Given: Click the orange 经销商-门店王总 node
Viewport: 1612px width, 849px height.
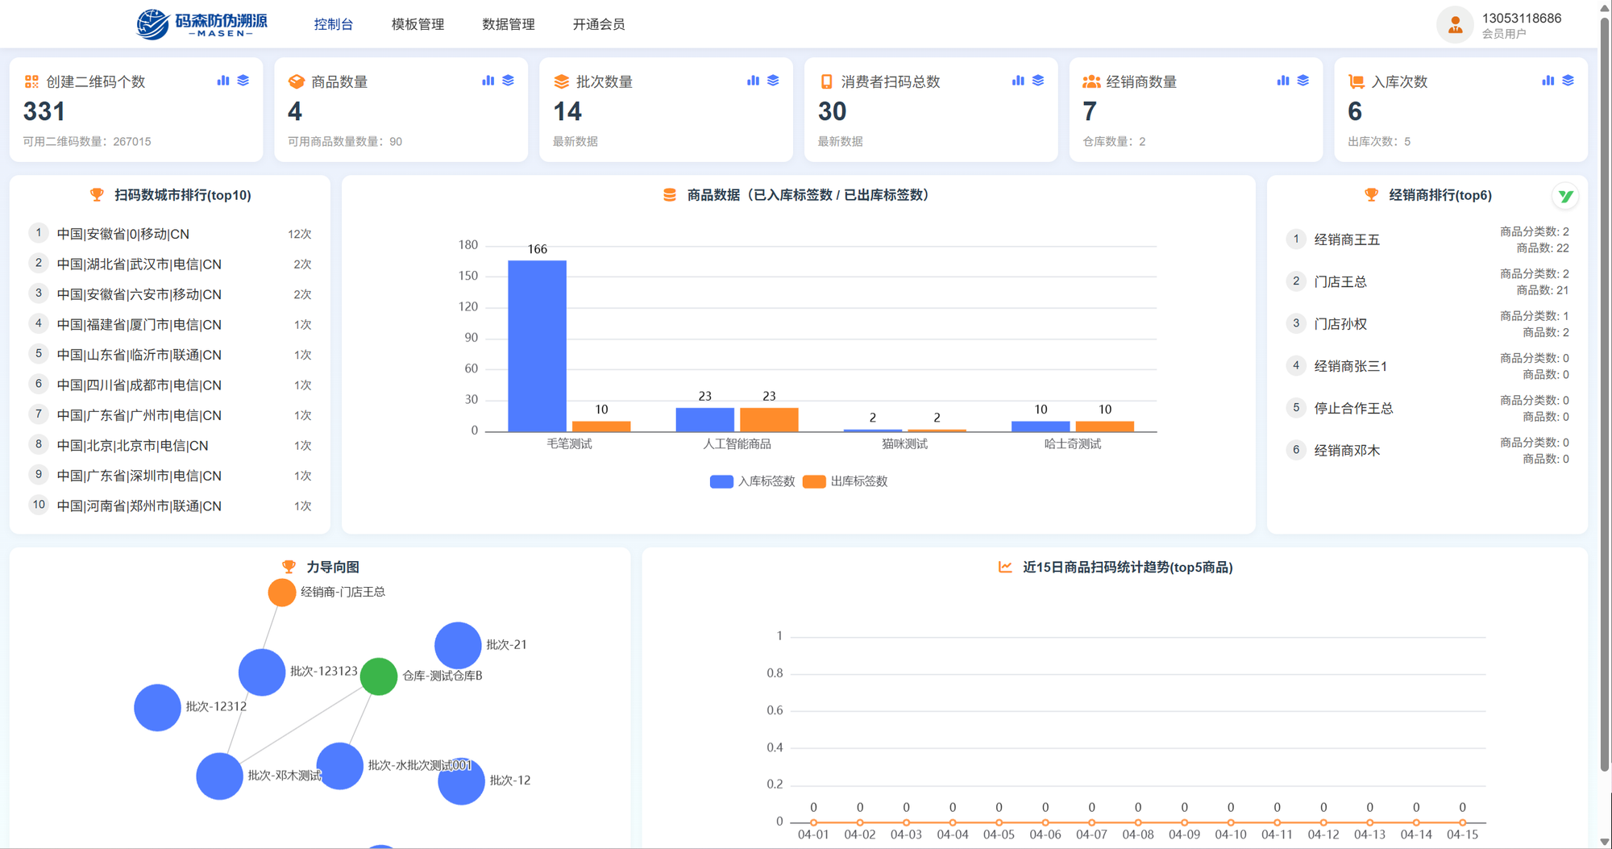Looking at the screenshot, I should (x=281, y=593).
